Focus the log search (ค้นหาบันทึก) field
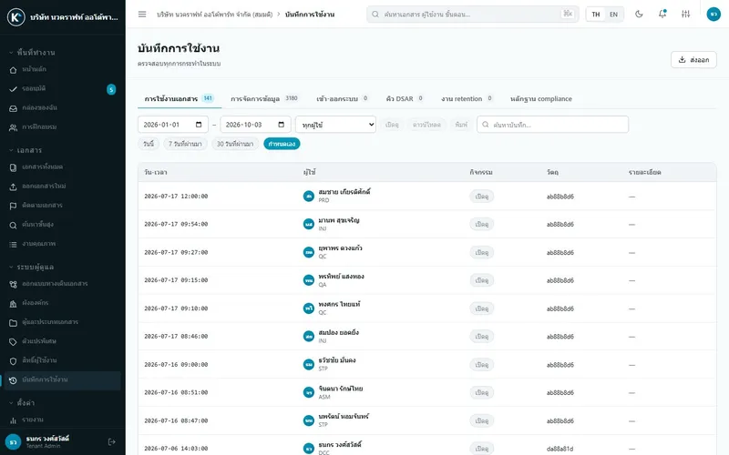 [x=553, y=125]
